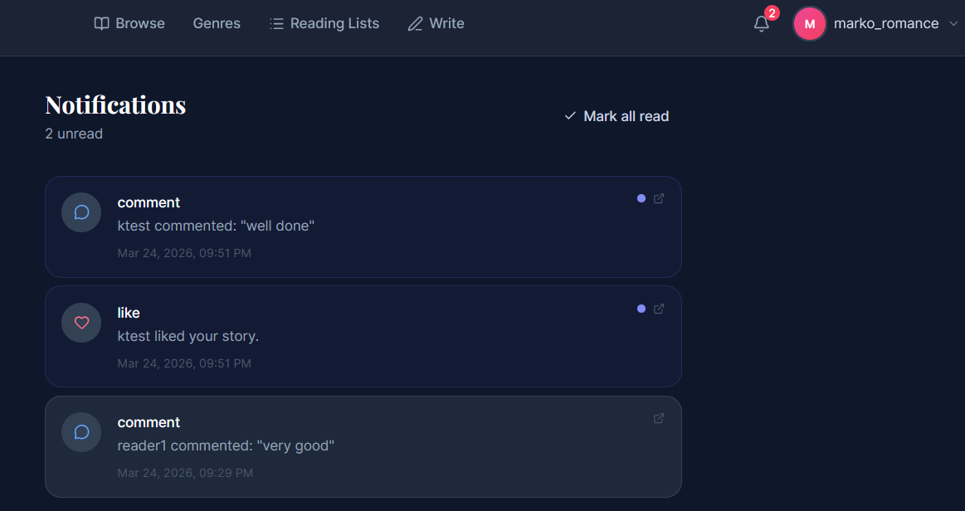
Task: Toggle unread dot on ktest like notification
Action: tap(641, 309)
